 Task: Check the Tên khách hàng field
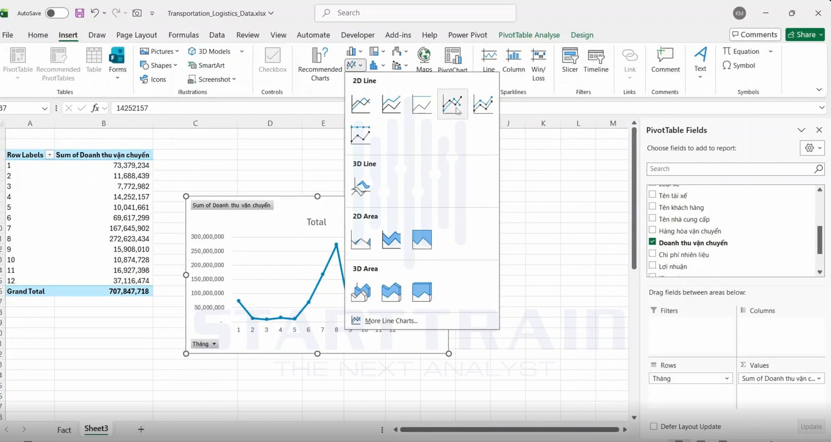click(652, 206)
